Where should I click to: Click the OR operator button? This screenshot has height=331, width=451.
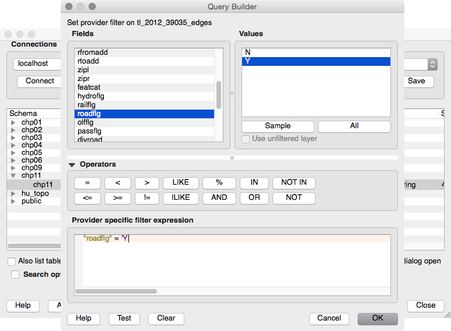[254, 198]
